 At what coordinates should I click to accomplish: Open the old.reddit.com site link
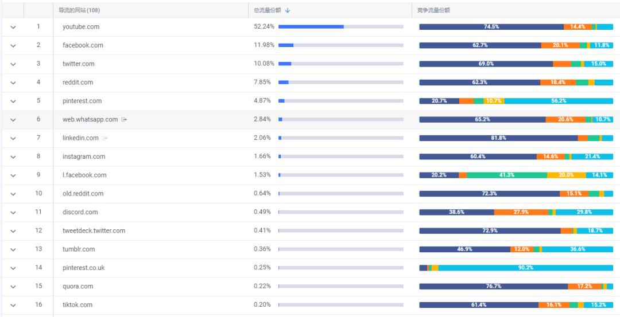click(83, 194)
